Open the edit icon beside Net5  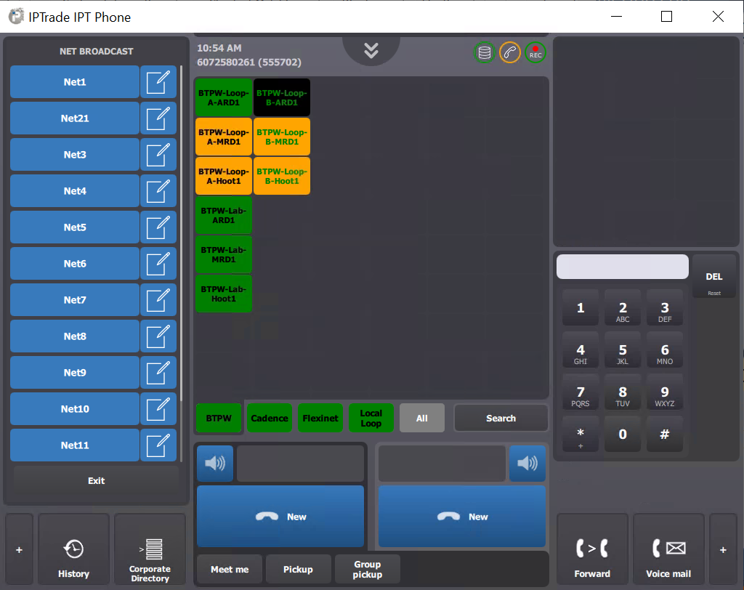(x=158, y=227)
